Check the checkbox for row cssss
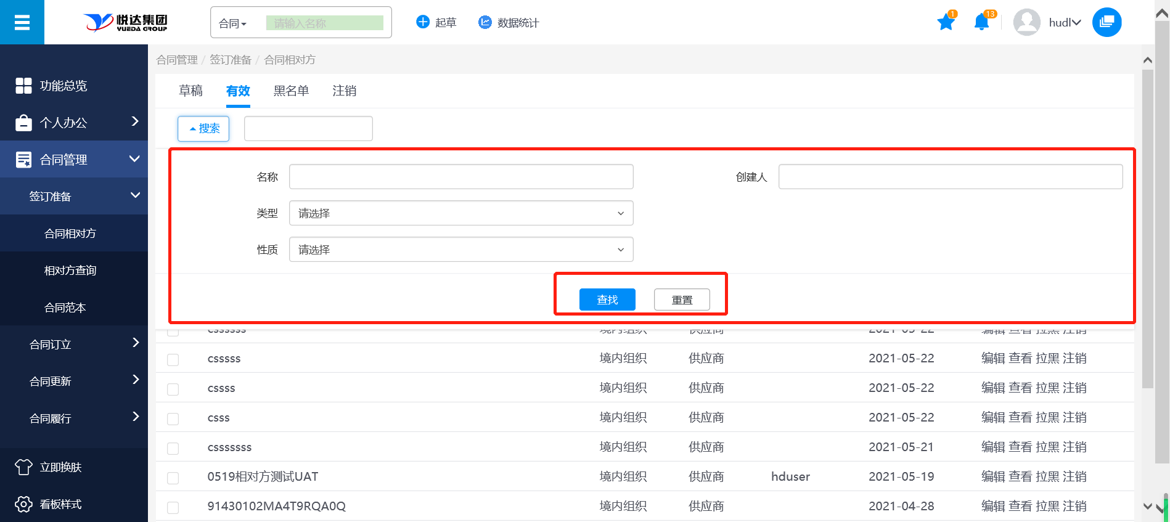Screen dimensions: 1170x522 coord(173,389)
